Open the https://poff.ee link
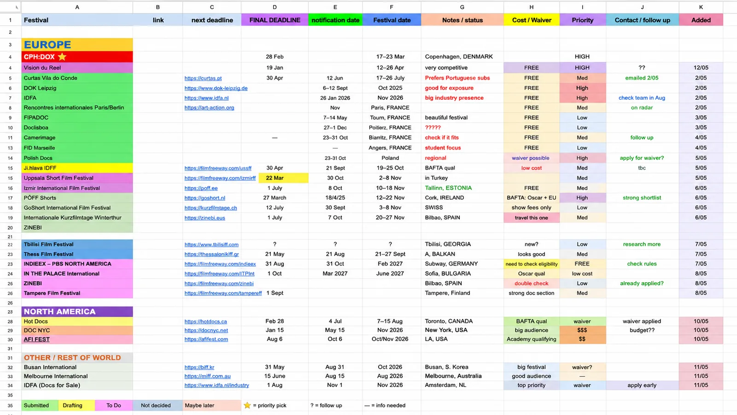Image resolution: width=737 pixels, height=415 pixels. point(201,188)
